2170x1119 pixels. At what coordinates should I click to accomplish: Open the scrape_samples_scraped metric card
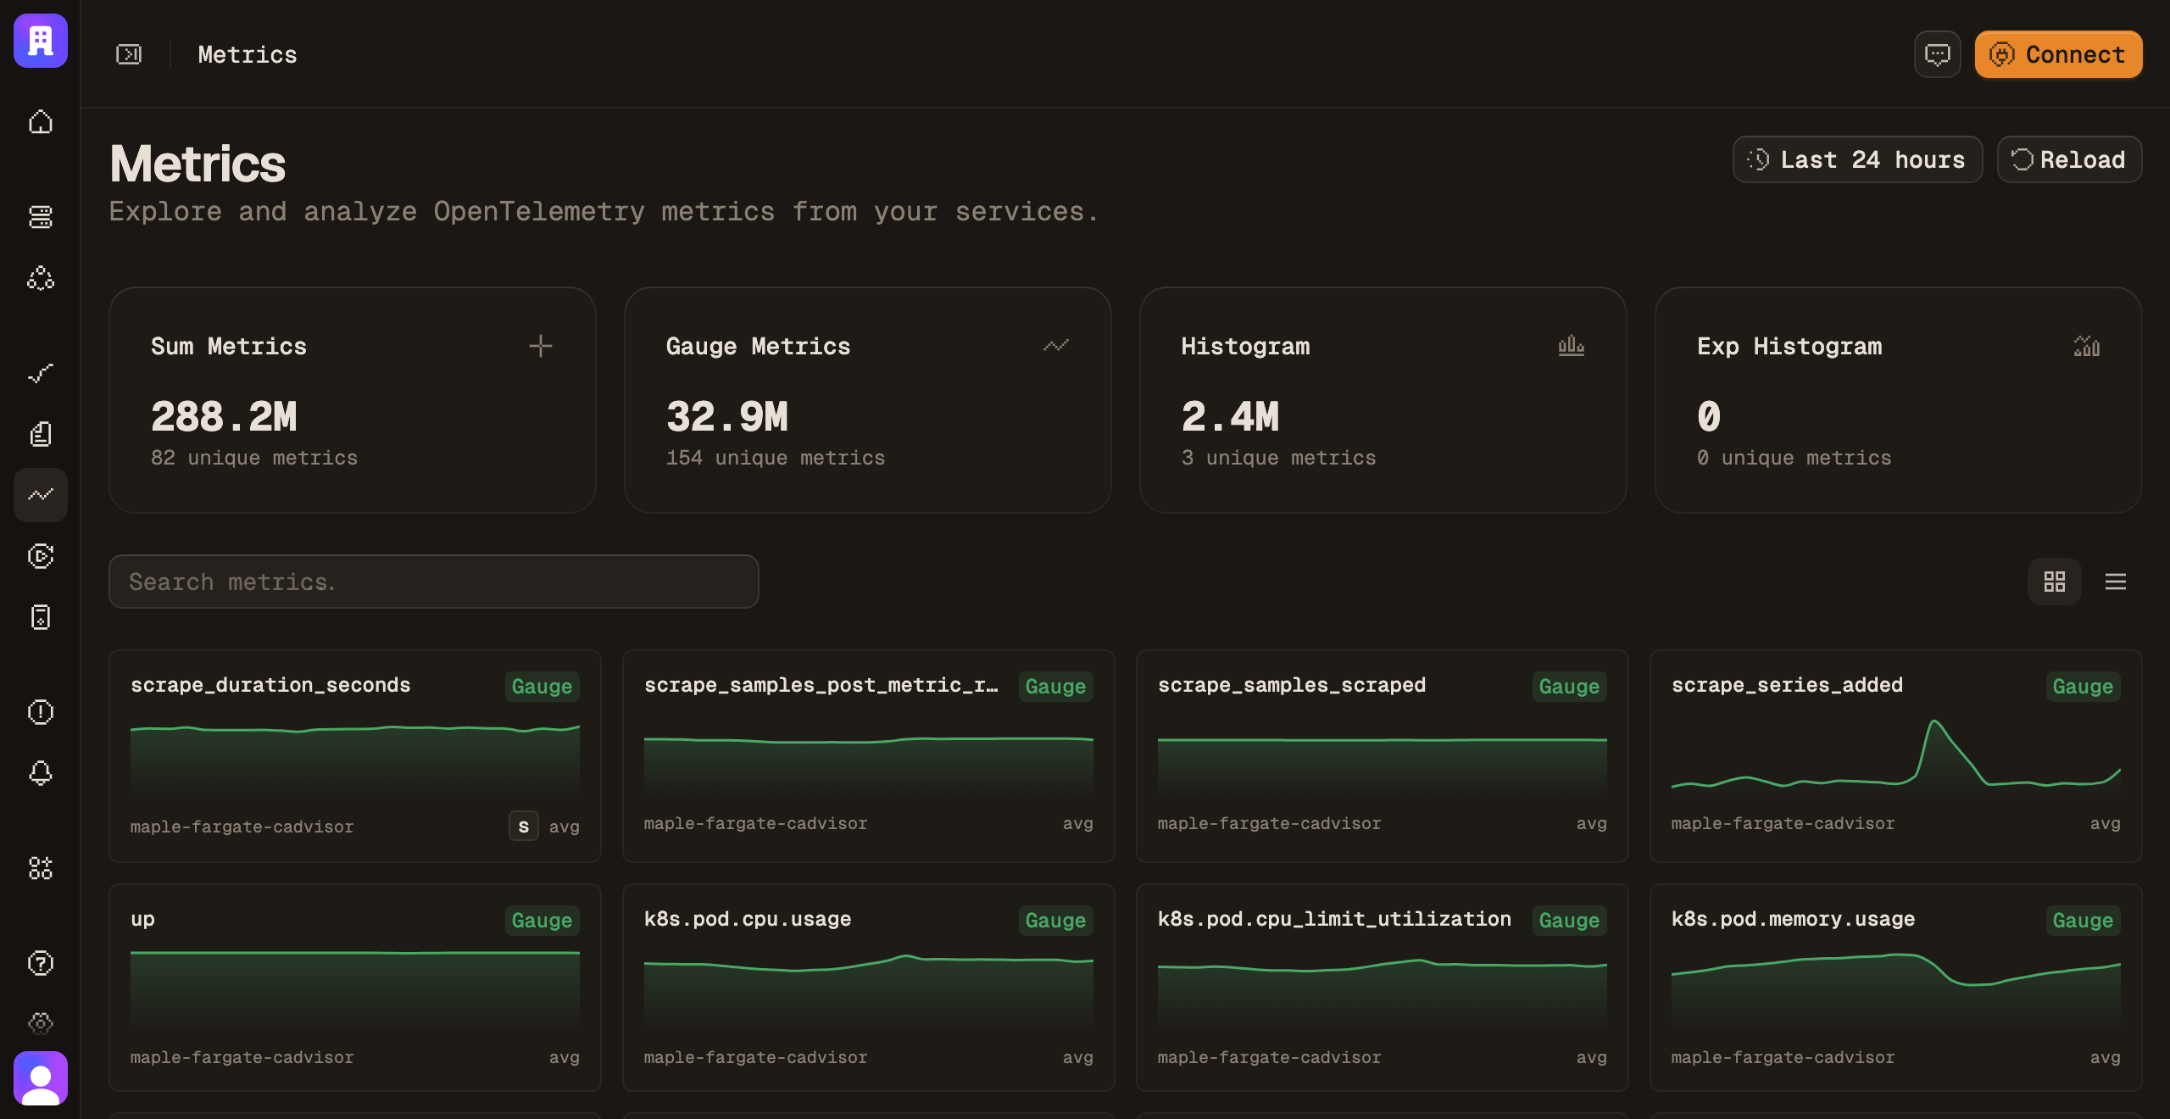pos(1383,756)
